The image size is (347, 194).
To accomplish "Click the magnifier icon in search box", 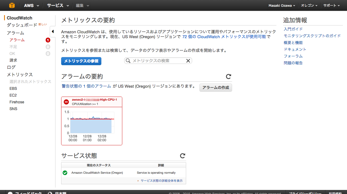I will (x=128, y=61).
